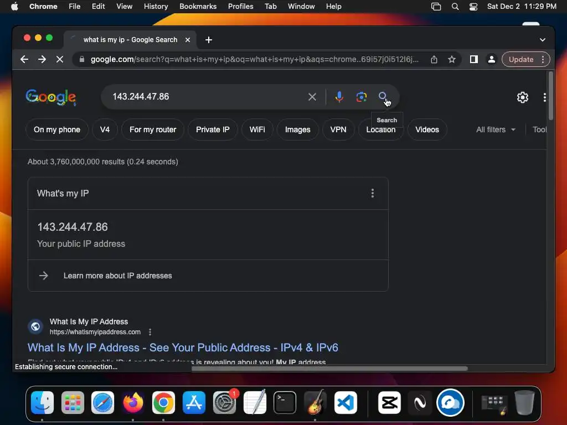
Task: Open System Settings from the Dock
Action: (x=224, y=403)
